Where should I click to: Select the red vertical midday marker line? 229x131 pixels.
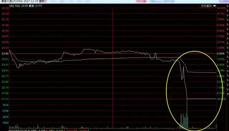point(113,69)
